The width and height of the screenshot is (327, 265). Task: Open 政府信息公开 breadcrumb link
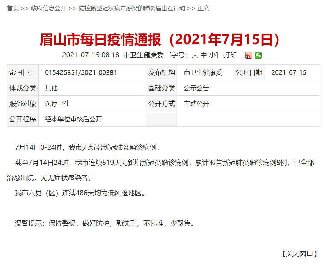49,8
